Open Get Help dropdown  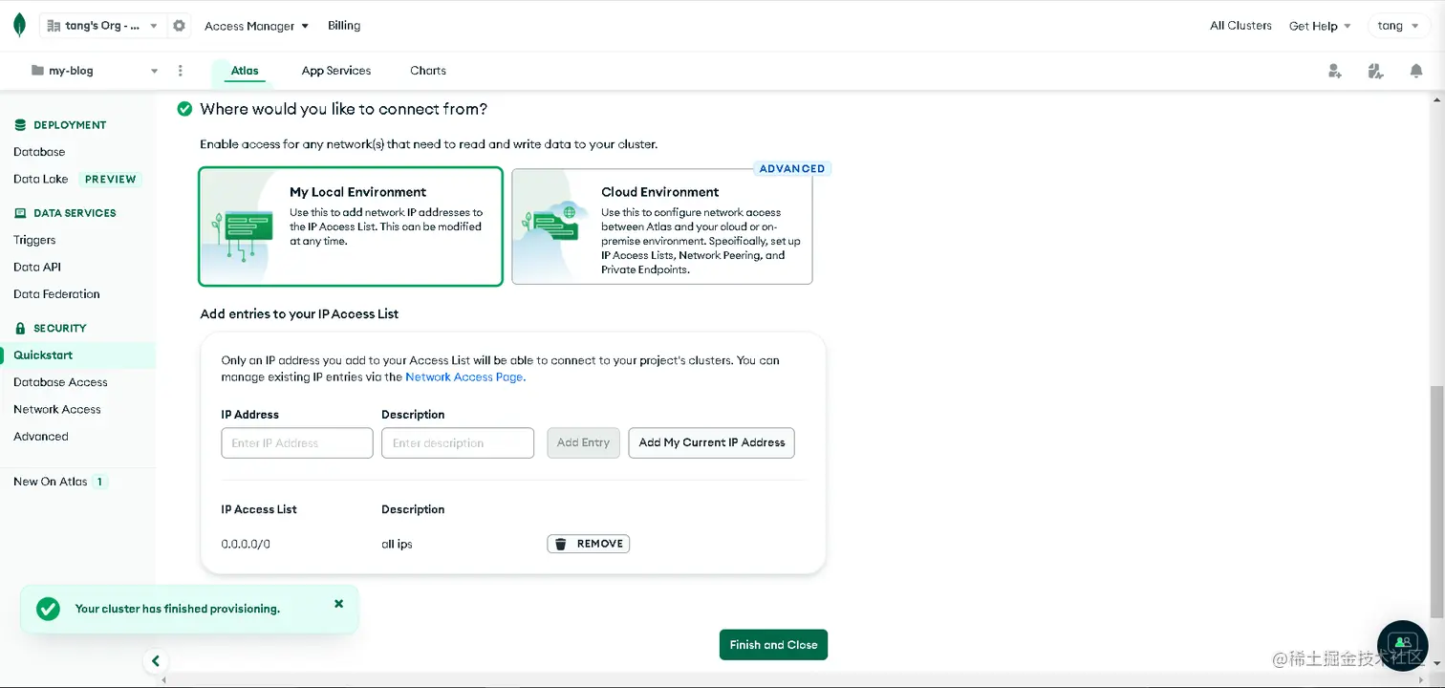1320,26
